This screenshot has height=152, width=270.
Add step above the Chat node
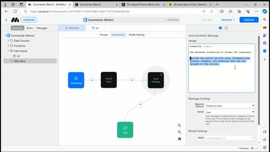(x=140, y=104)
